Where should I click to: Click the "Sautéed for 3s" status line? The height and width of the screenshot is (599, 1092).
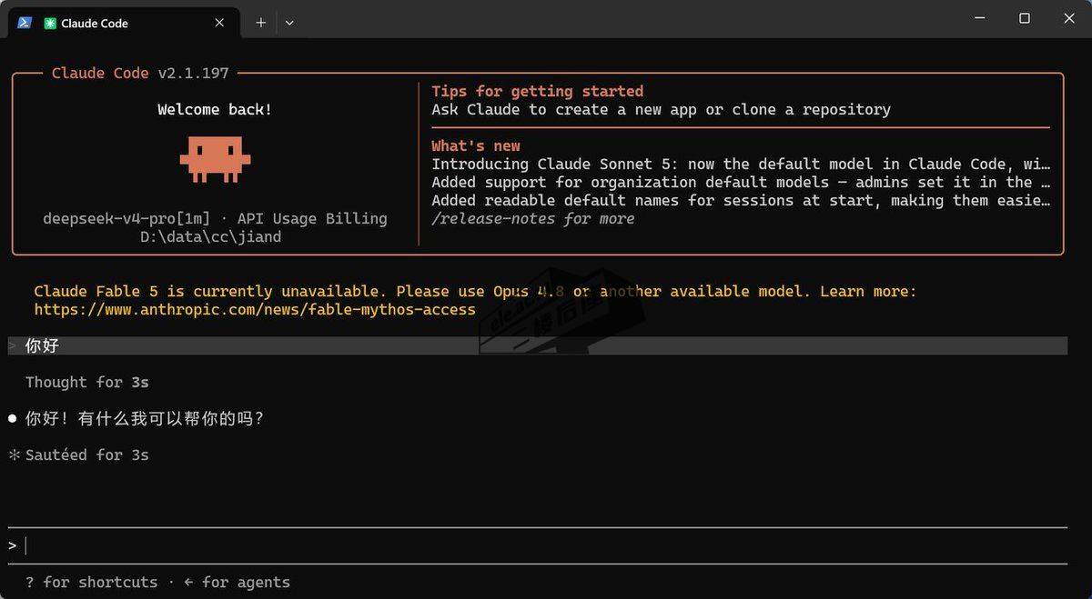(x=87, y=454)
